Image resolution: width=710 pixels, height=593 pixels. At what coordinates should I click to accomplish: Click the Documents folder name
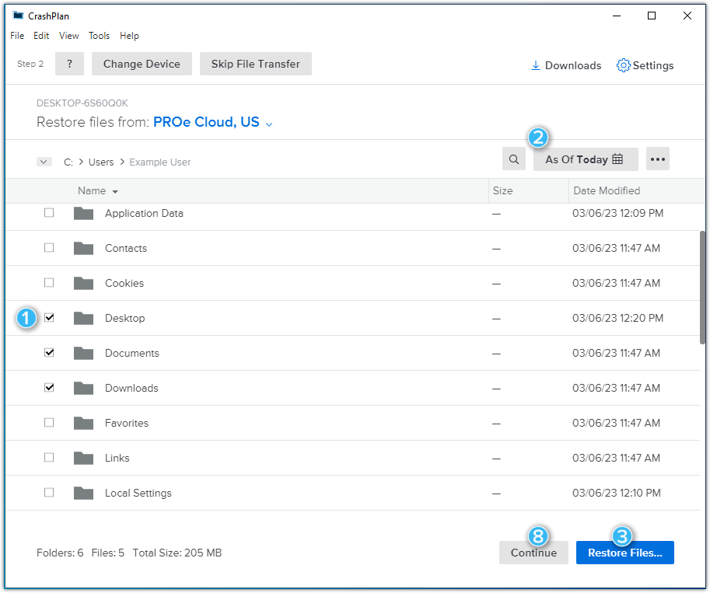(x=132, y=353)
